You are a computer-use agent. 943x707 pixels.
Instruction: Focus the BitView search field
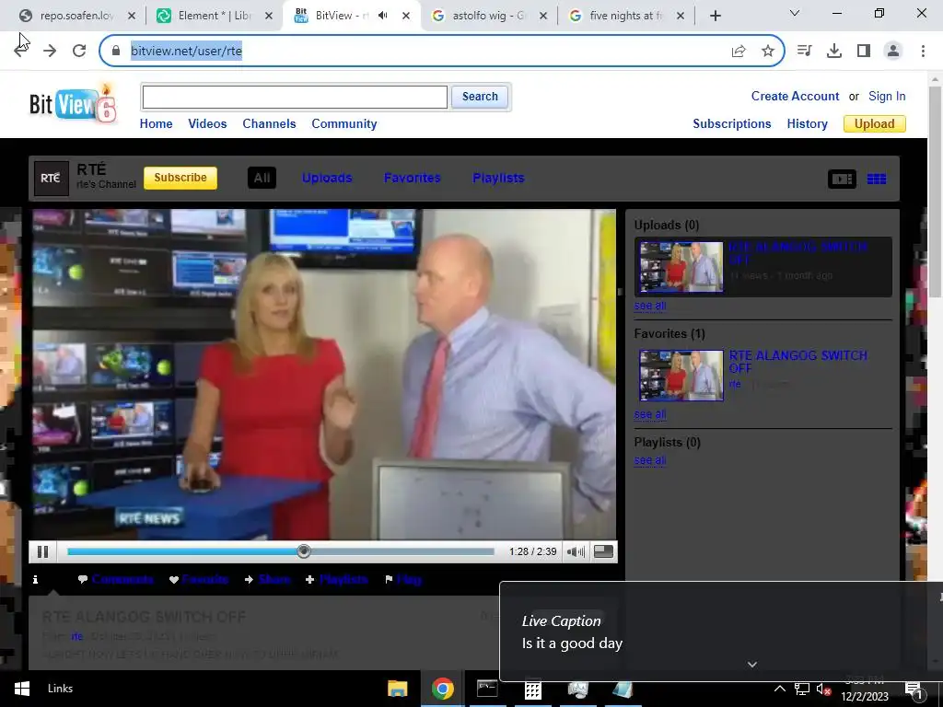point(295,97)
